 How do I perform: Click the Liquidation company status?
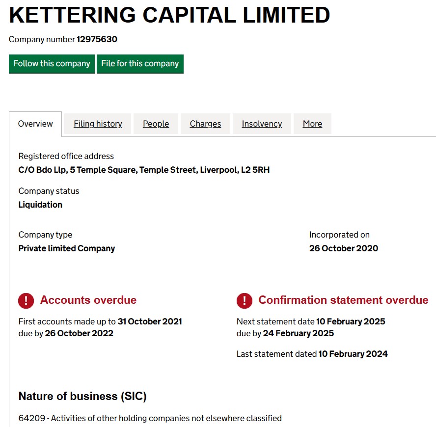tap(40, 205)
